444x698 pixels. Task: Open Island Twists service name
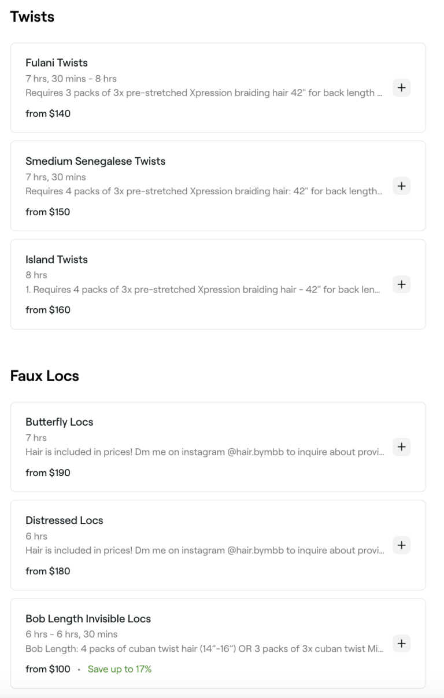(x=57, y=260)
